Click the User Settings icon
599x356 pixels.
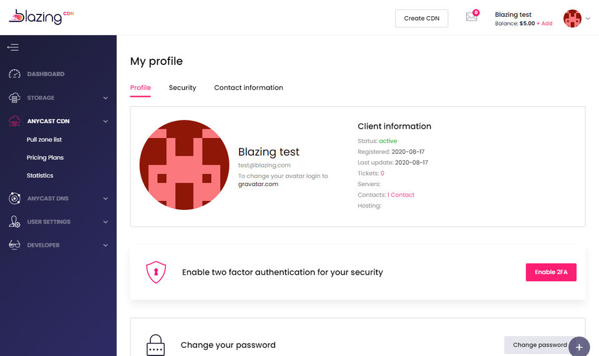14,222
